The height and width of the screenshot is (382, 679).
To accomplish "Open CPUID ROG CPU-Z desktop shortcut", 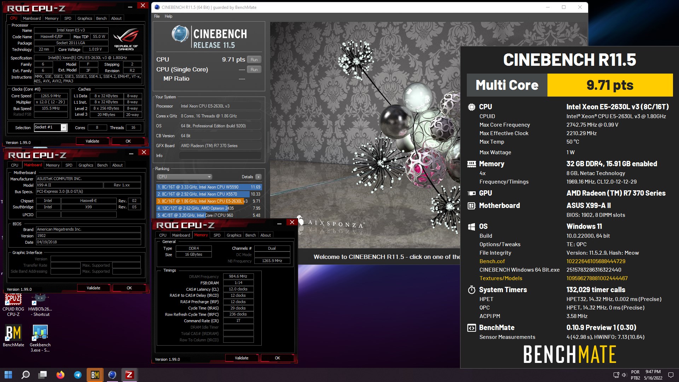I will [x=13, y=305].
